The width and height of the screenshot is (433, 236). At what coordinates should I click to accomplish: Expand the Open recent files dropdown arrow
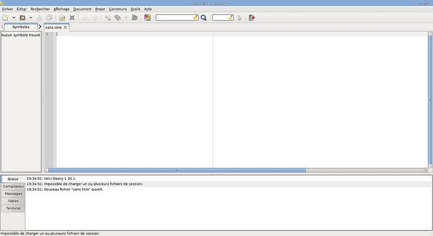coord(31,18)
